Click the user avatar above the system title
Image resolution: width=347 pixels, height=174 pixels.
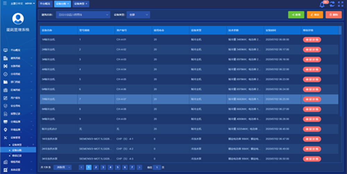(x=18, y=19)
